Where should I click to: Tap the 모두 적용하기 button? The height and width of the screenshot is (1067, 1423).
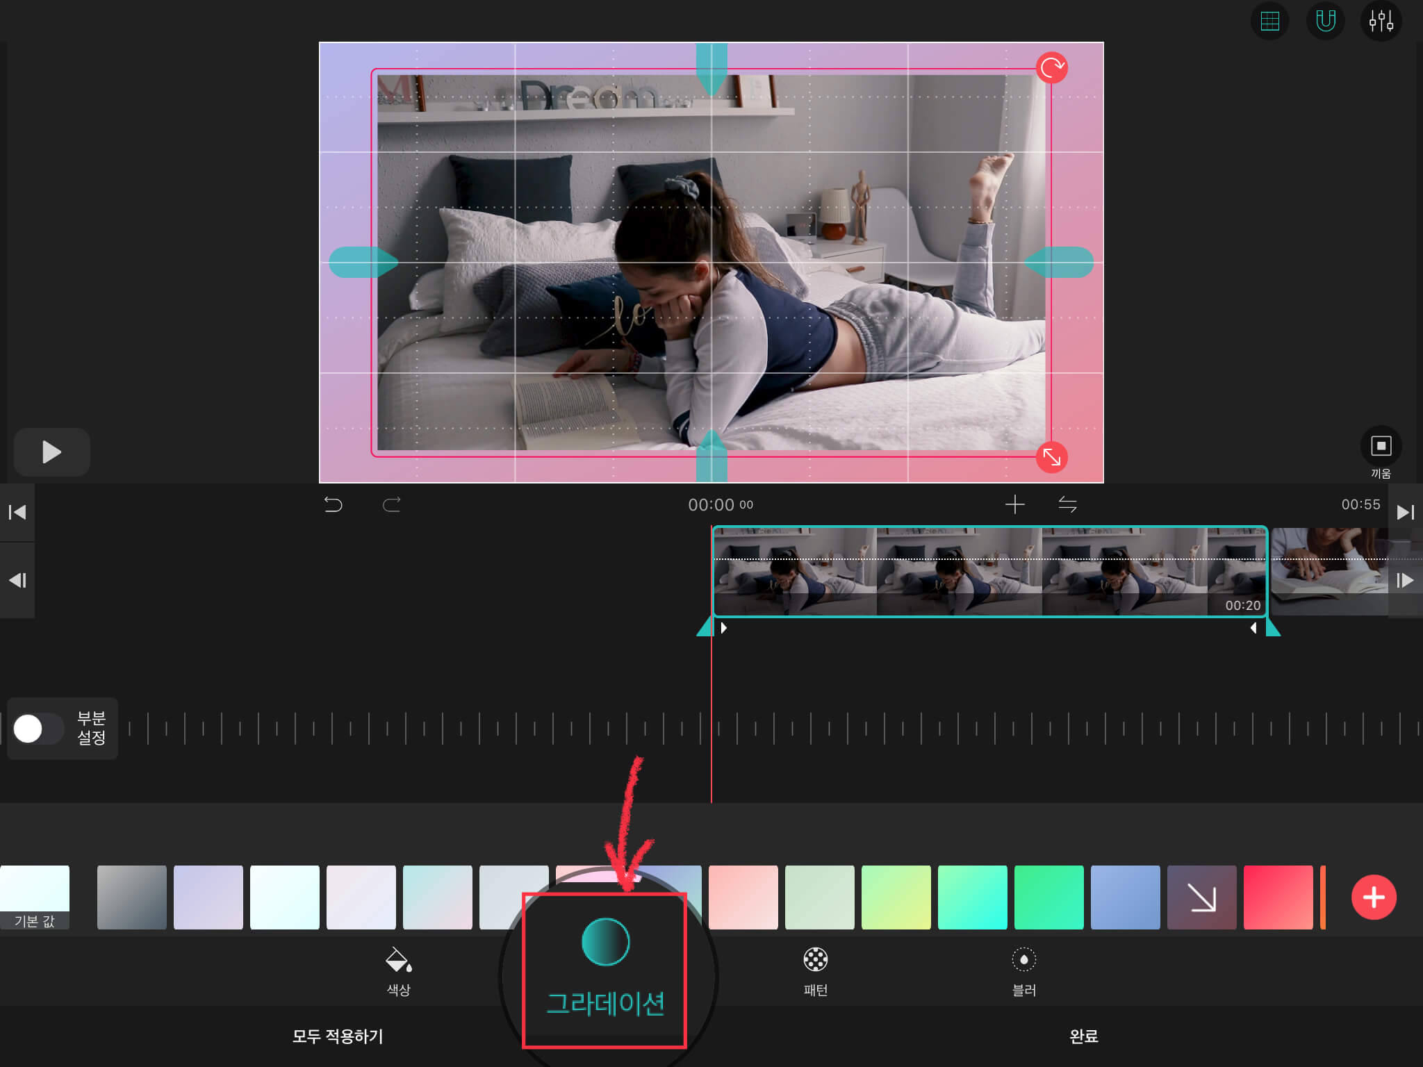pyautogui.click(x=338, y=1036)
